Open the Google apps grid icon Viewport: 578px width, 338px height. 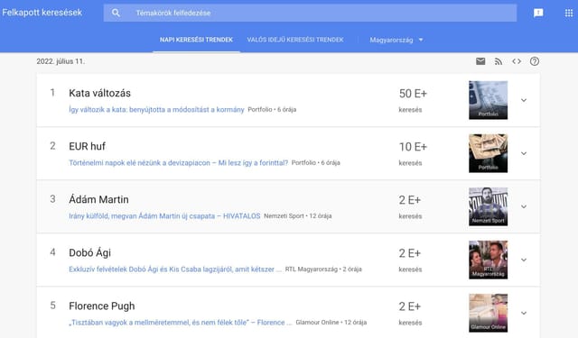click(x=569, y=13)
